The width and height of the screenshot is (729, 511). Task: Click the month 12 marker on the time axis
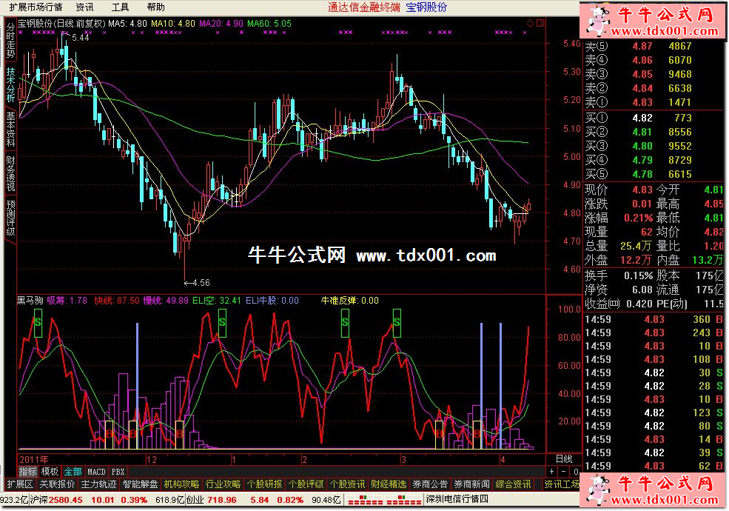pos(152,460)
